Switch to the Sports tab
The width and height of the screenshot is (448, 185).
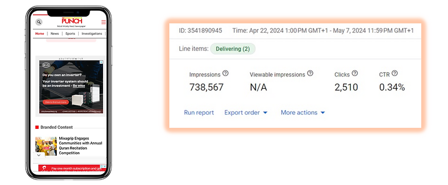[x=70, y=33]
